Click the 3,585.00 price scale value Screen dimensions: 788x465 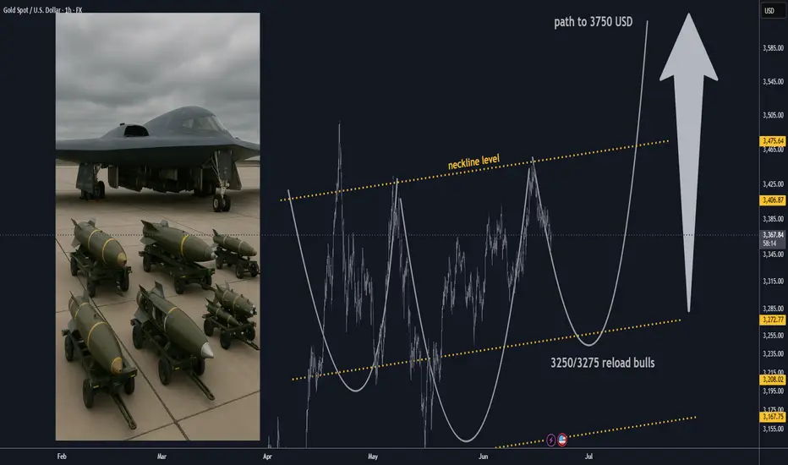(x=773, y=48)
